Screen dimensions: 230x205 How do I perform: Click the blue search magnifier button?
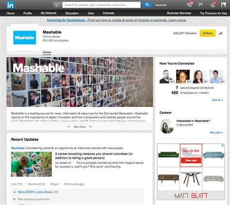(x=147, y=5)
